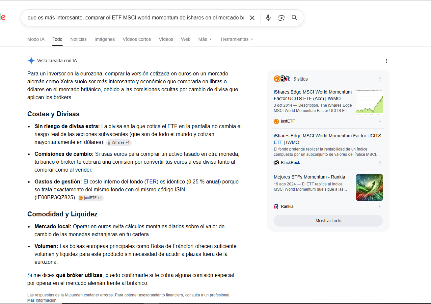Select the Todo tab
Image resolution: width=431 pixels, height=304 pixels.
click(x=57, y=39)
